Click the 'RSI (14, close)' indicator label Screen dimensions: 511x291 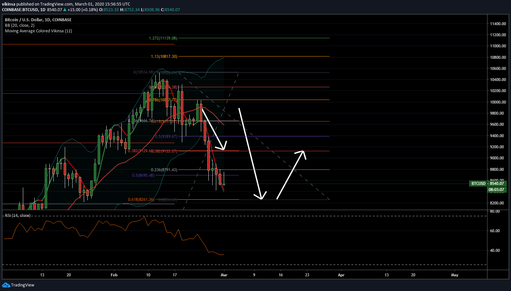[x=18, y=216]
